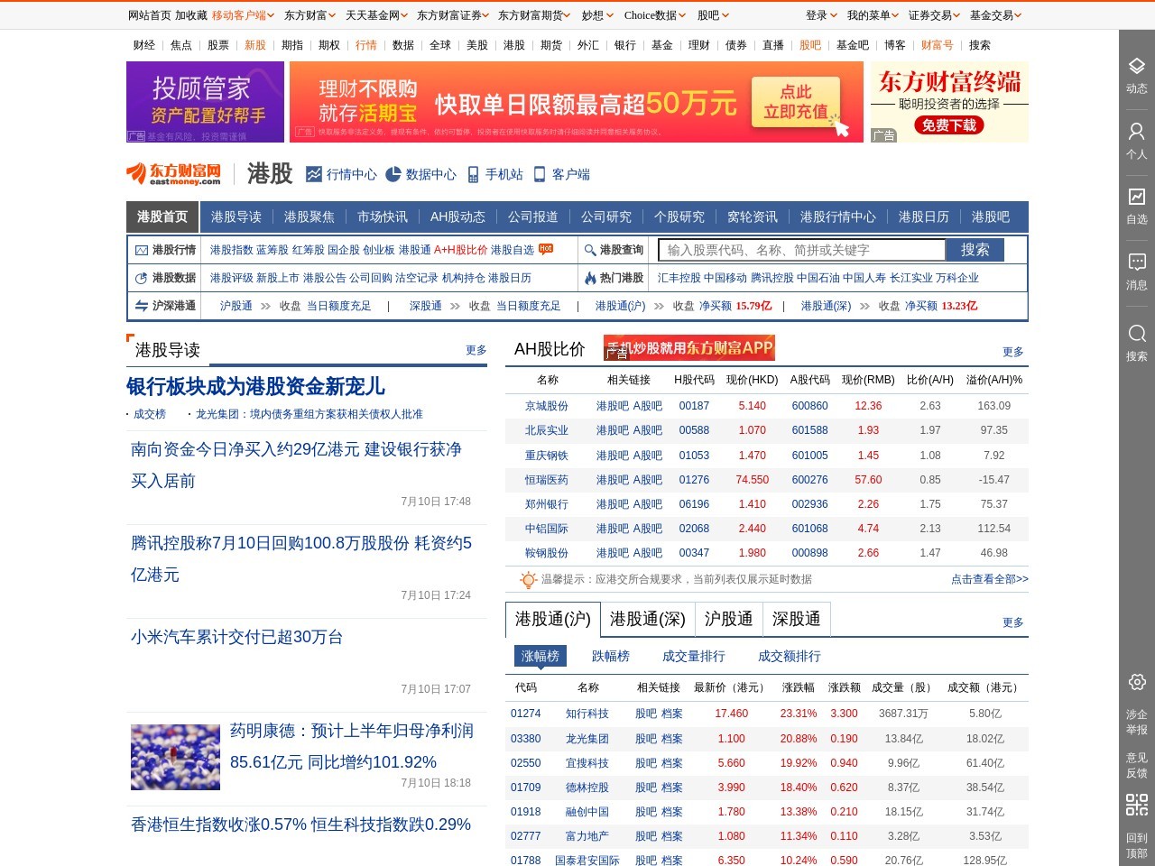Select the 跌幅榜 ranking tab
The height and width of the screenshot is (866, 1155).
tap(609, 656)
